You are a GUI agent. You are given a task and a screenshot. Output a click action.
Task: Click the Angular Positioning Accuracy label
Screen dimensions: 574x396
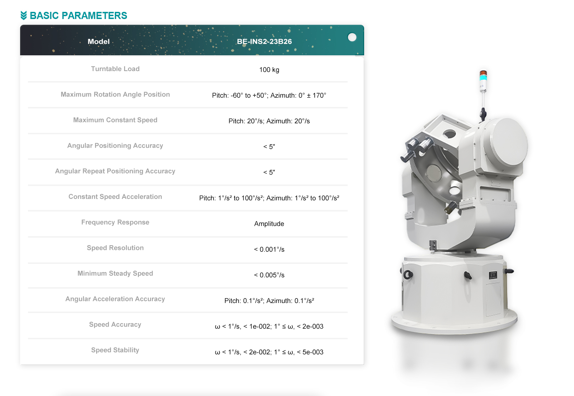115,145
